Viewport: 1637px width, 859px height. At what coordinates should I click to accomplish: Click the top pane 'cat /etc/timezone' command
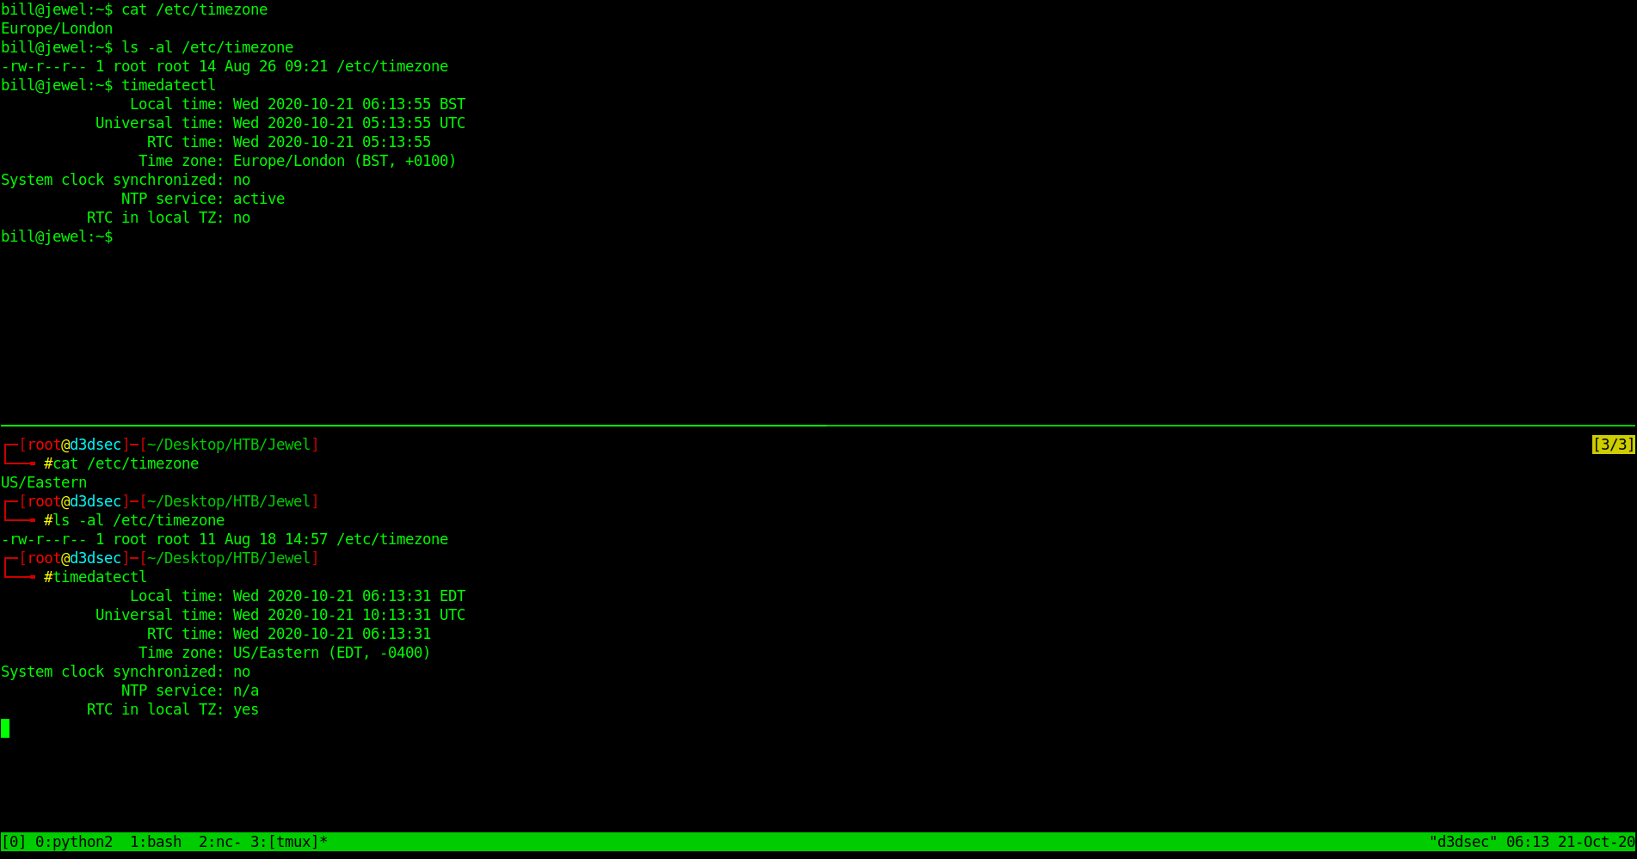[194, 9]
